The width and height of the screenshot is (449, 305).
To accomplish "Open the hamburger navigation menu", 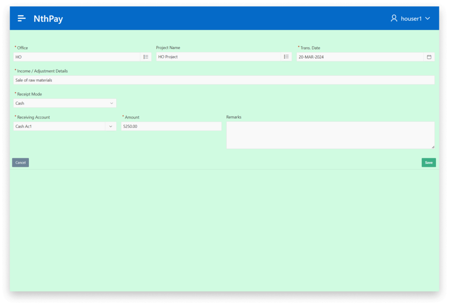I will point(21,18).
